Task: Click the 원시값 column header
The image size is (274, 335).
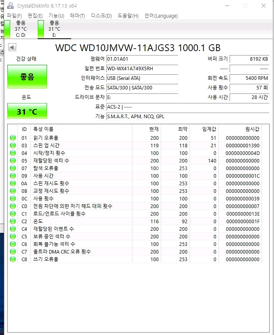Action: click(x=252, y=129)
